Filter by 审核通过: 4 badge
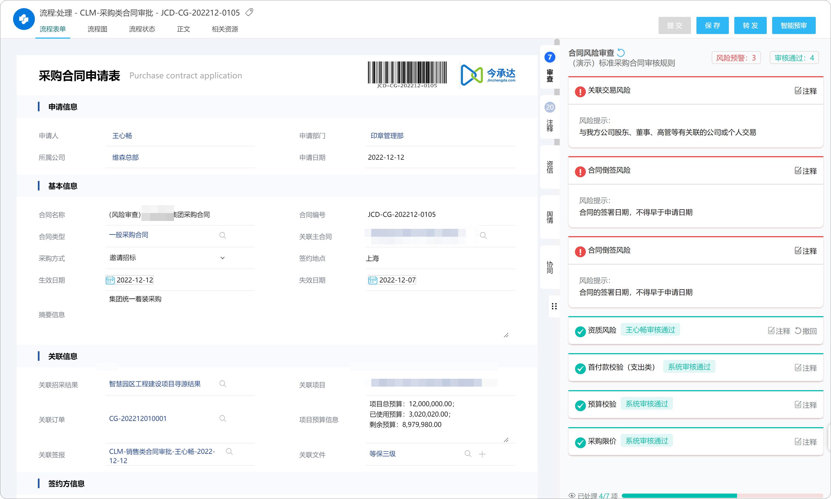Screen dimensions: 831x499 (794, 58)
